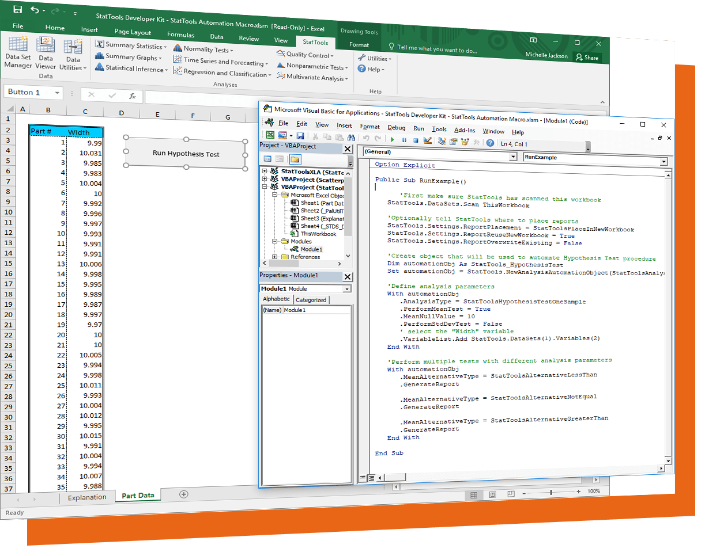The height and width of the screenshot is (556, 709).
Task: Click the Excel zoom slider handle
Action: click(x=551, y=492)
